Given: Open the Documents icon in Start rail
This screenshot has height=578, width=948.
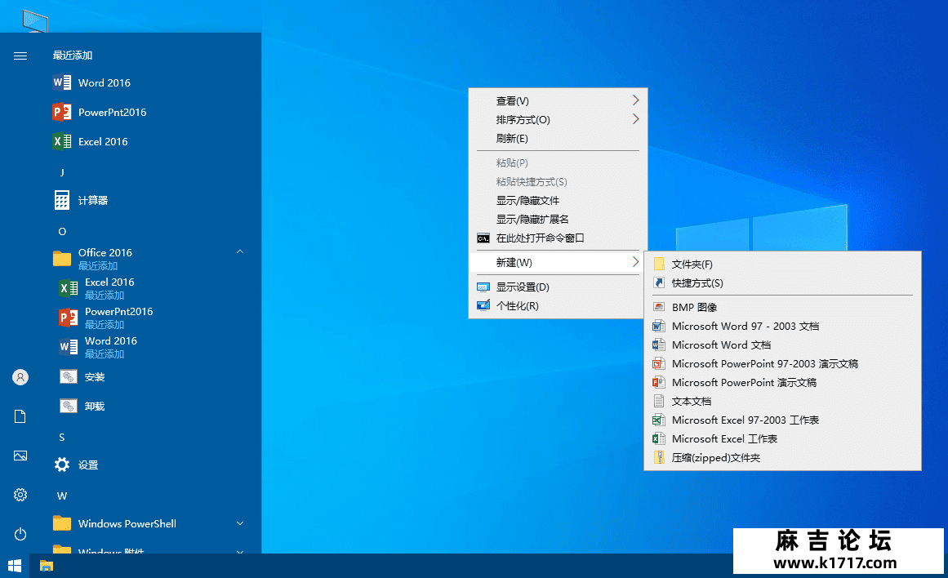Looking at the screenshot, I should pyautogui.click(x=20, y=416).
